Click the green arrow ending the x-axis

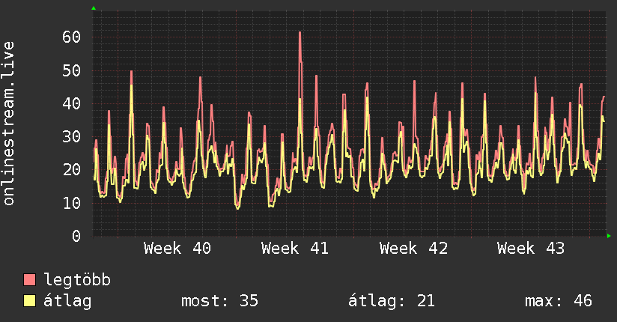[x=609, y=236]
